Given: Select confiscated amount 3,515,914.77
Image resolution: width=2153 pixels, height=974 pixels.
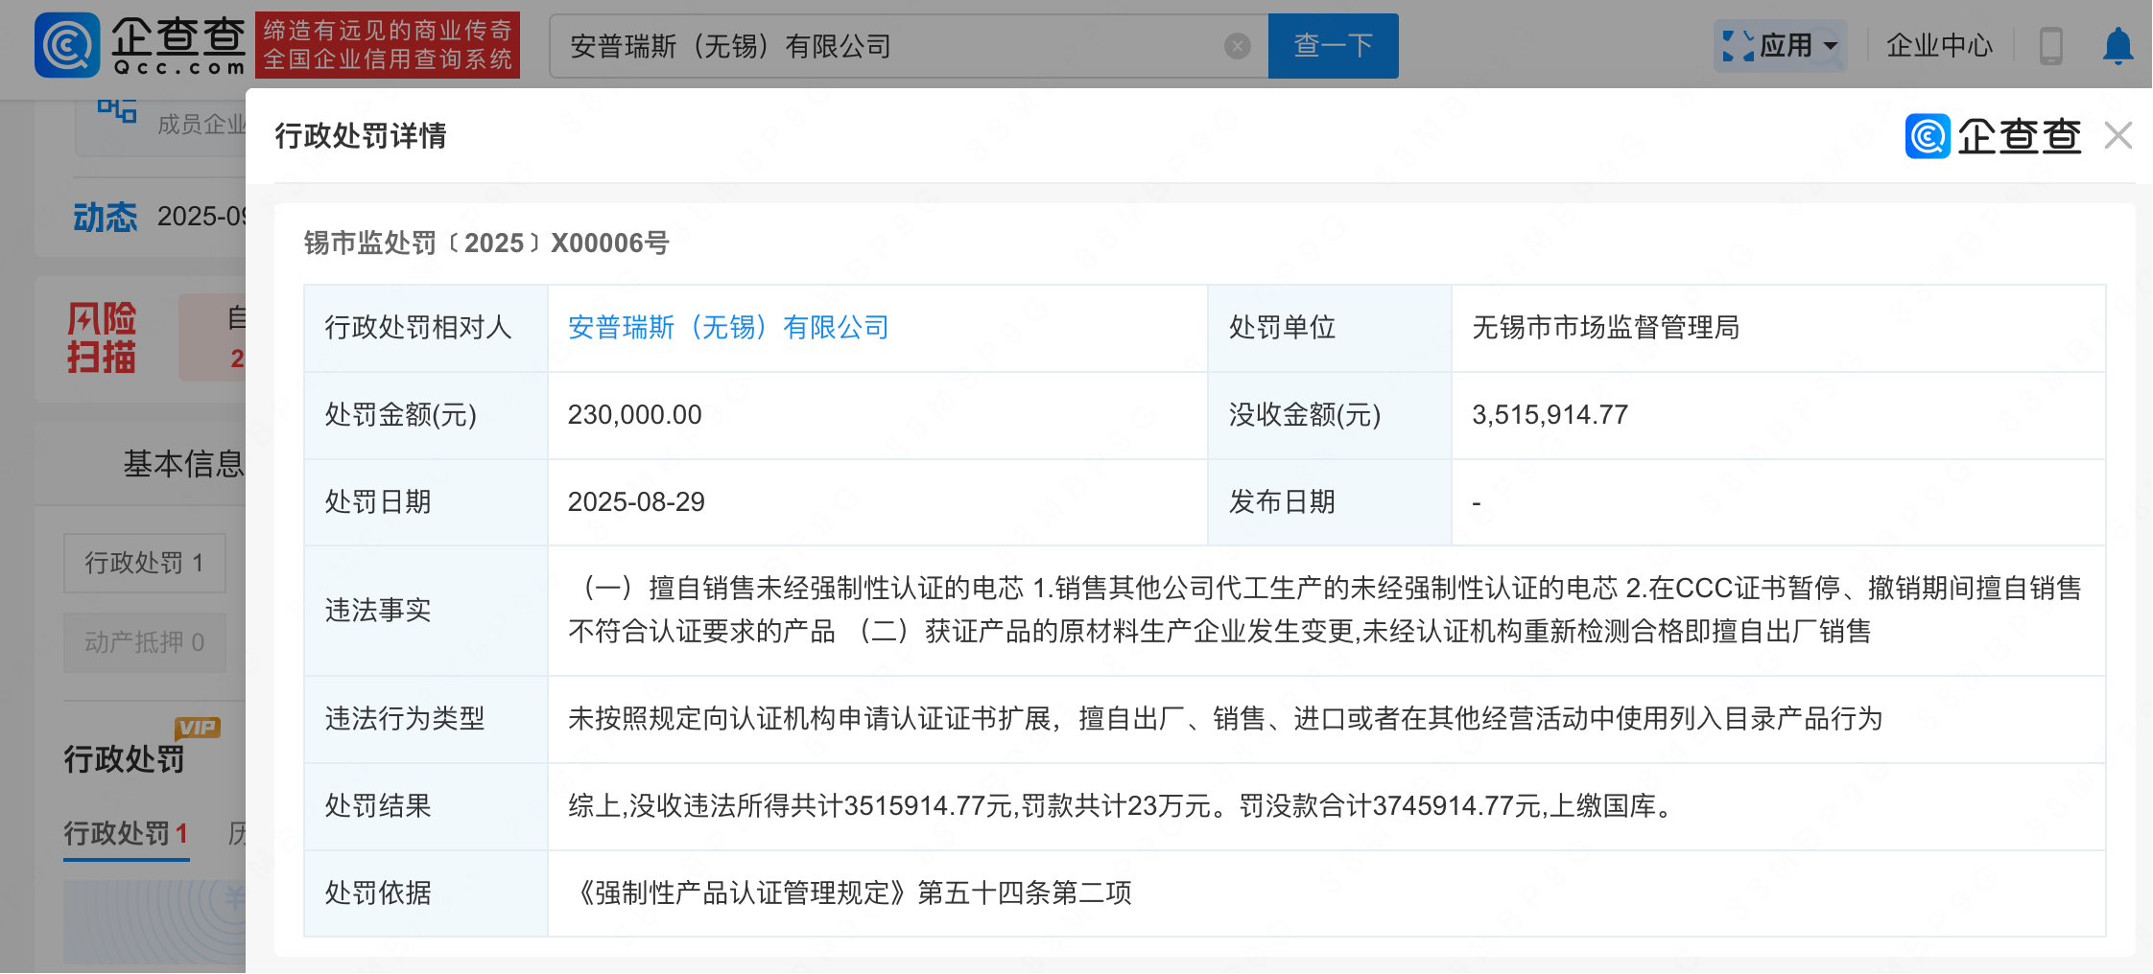Looking at the screenshot, I should pyautogui.click(x=1550, y=415).
